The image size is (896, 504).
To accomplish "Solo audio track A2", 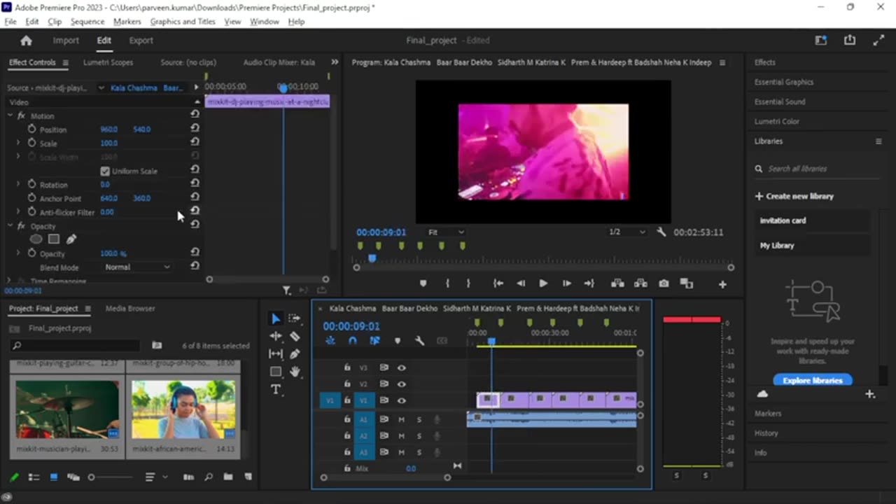I will click(419, 436).
